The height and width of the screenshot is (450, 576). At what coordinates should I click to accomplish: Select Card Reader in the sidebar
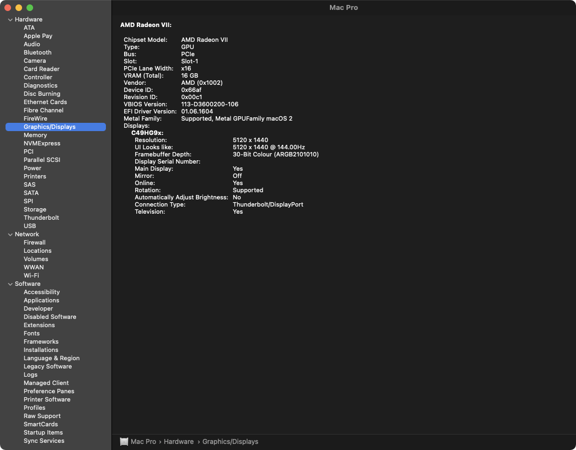pyautogui.click(x=41, y=69)
